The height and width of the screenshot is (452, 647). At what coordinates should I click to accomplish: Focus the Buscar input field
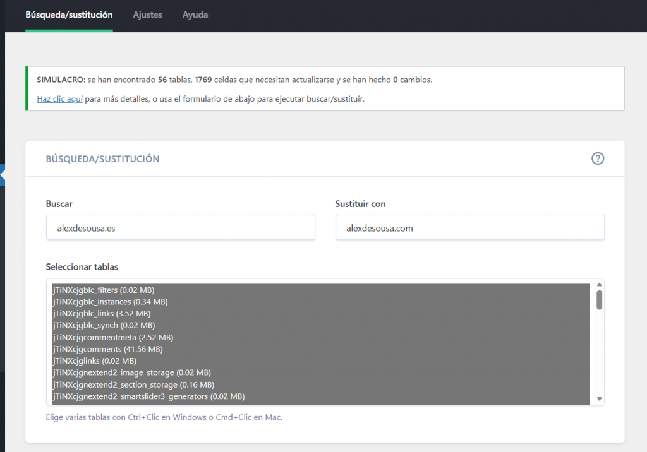tap(180, 228)
